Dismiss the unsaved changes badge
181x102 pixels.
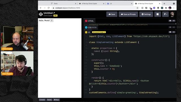click(x=105, y=32)
